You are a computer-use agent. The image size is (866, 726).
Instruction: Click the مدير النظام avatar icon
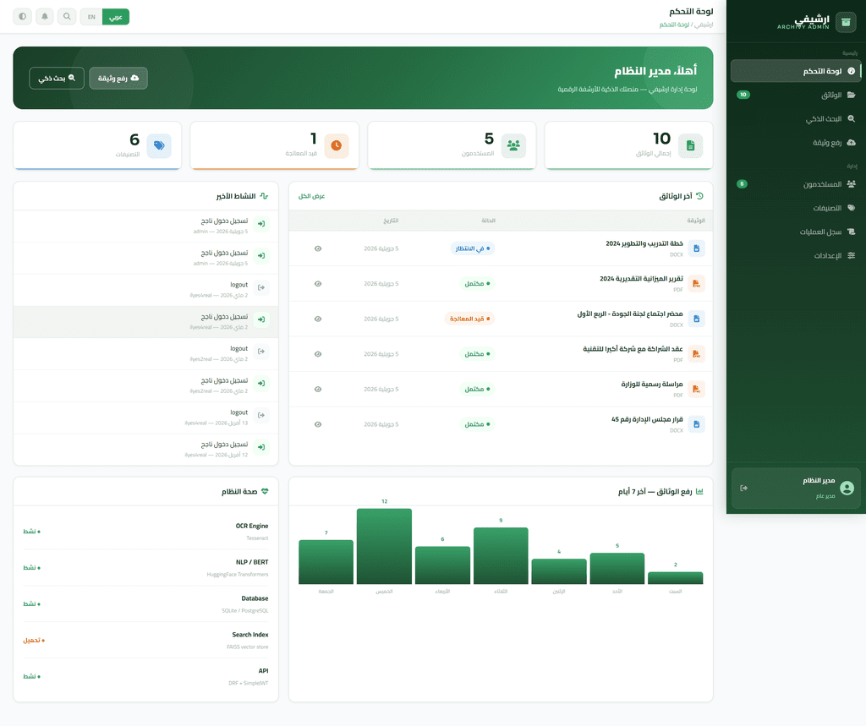847,488
